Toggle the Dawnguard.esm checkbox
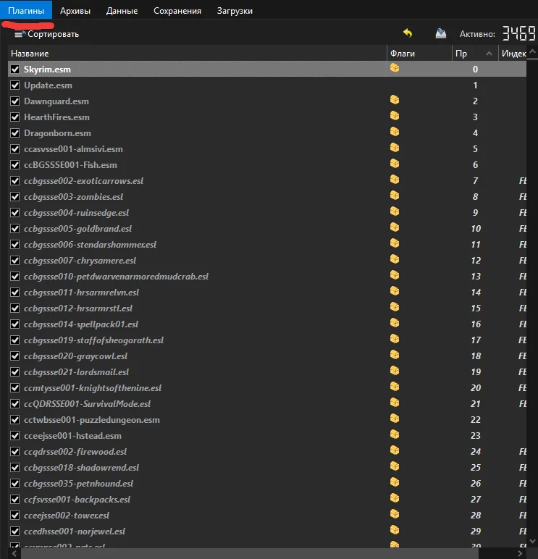This screenshot has width=538, height=559. [x=15, y=101]
